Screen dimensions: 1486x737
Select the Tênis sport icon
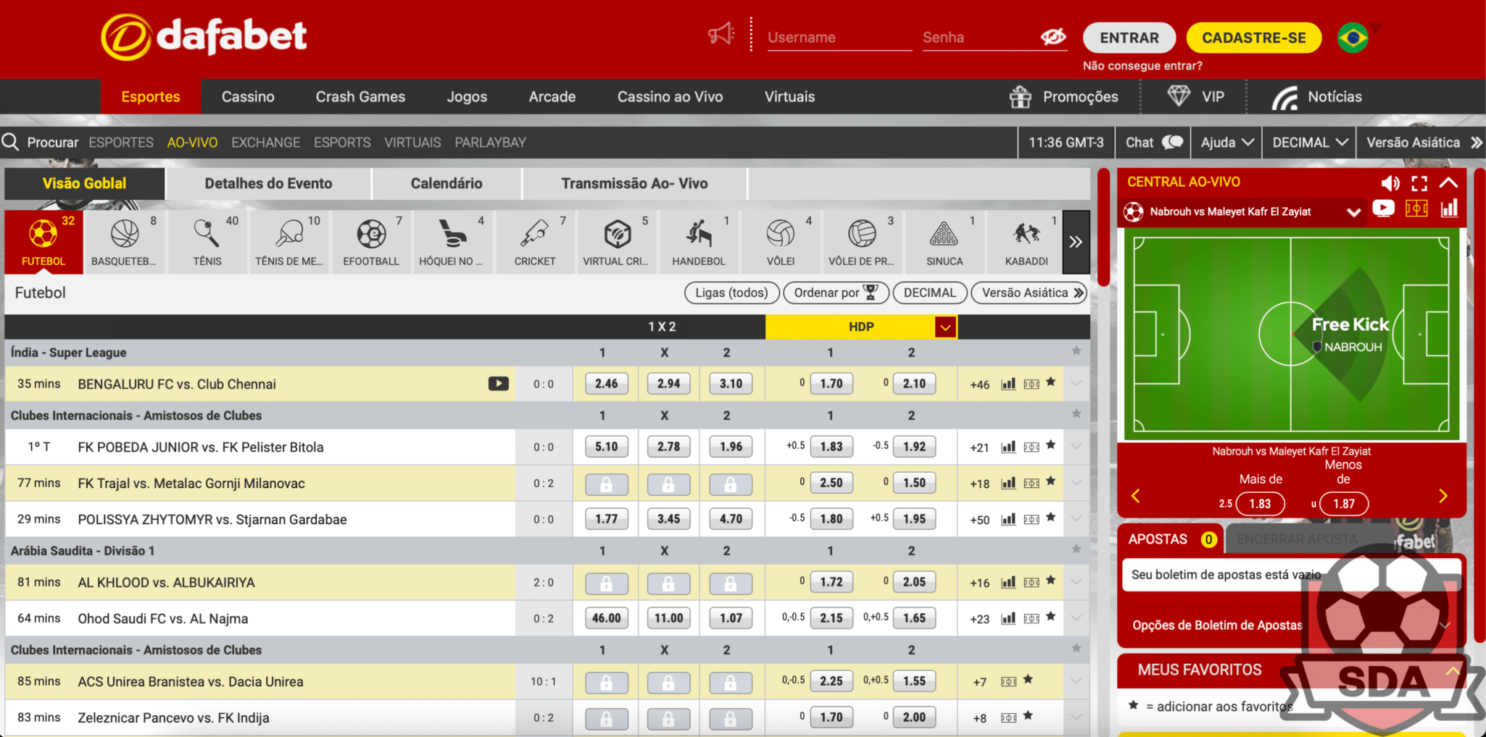[x=207, y=242]
